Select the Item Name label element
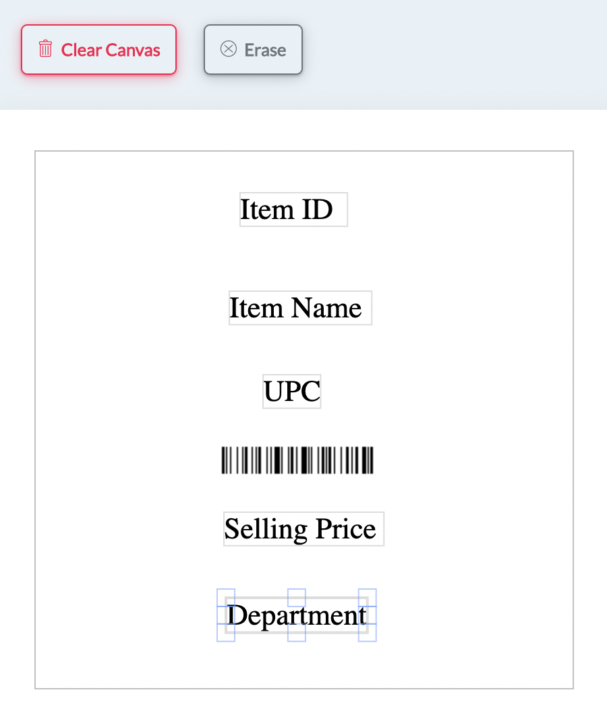This screenshot has height=713, width=607. click(x=299, y=307)
